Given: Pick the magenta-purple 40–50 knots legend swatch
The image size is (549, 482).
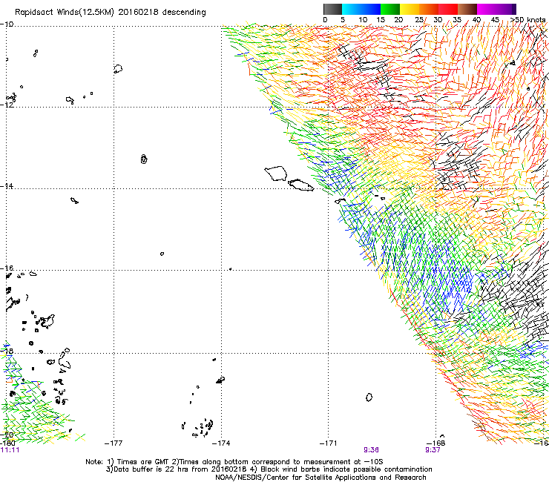Looking at the screenshot, I should click(x=497, y=9).
